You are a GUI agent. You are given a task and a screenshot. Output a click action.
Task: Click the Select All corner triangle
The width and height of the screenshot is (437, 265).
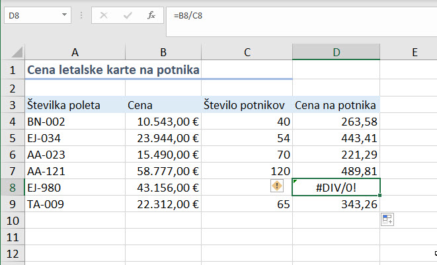(x=17, y=52)
